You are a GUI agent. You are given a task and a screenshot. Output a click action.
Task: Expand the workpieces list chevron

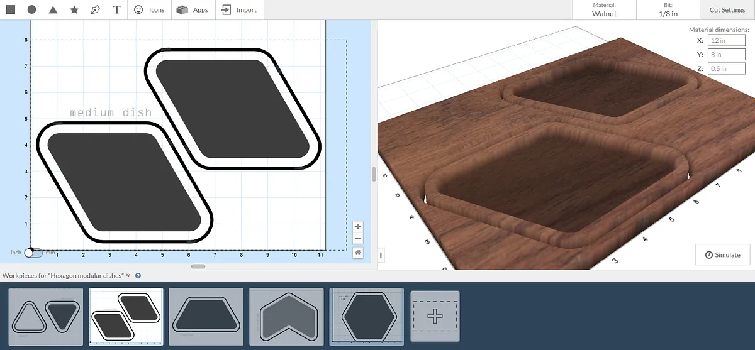pos(128,275)
